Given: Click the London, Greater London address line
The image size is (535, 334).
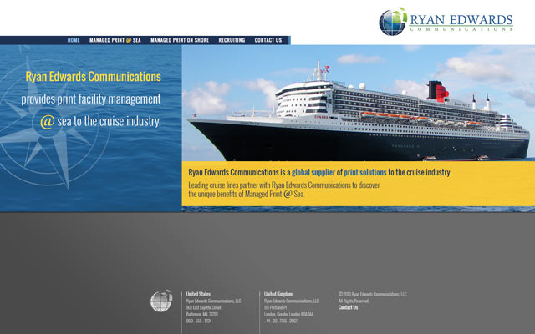Looking at the screenshot, I should tap(288, 314).
